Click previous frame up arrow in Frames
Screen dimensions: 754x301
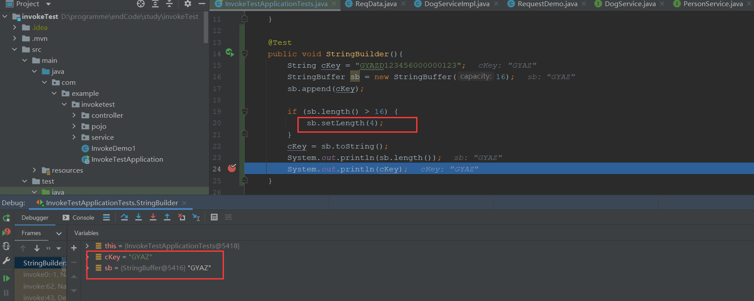[23, 248]
